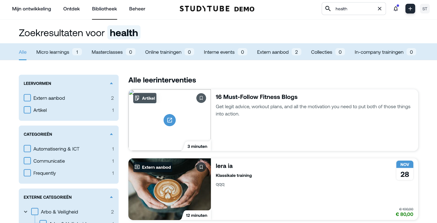Screen dimensions: 437x223
Task: Click the notification bell icon
Action: (x=395, y=9)
